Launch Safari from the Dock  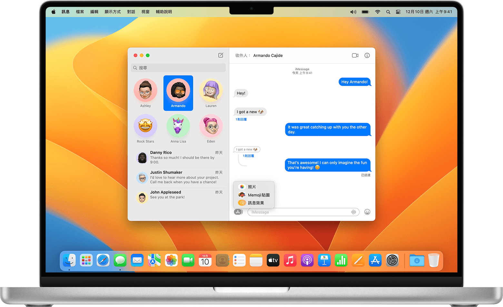pos(103,260)
